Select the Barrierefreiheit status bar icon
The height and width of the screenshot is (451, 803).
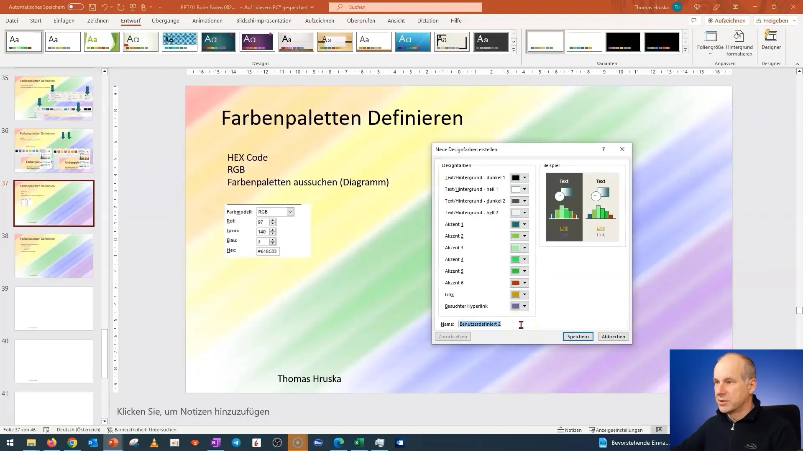pos(110,430)
